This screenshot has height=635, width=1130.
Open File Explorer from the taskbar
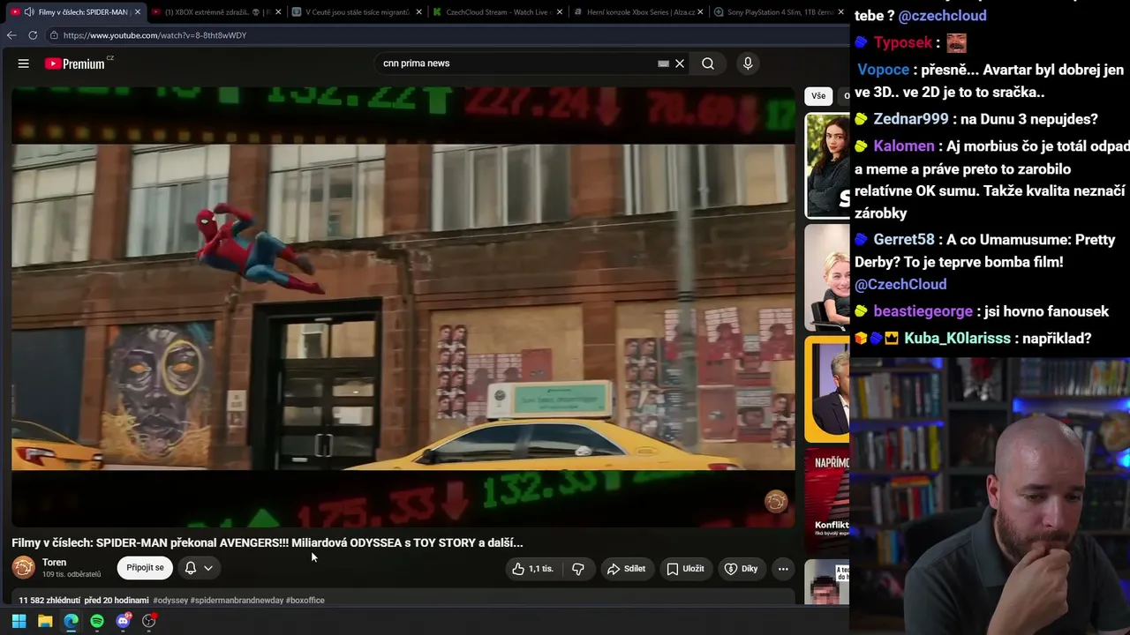click(45, 621)
